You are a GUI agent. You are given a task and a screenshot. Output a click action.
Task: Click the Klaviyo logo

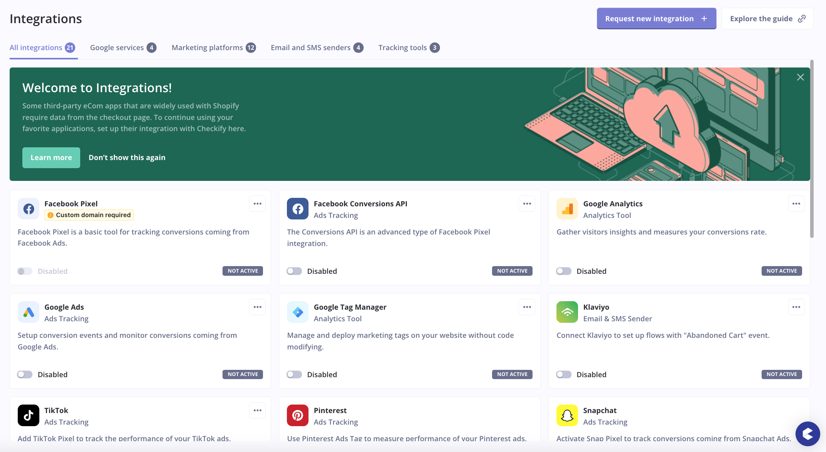[x=567, y=312]
